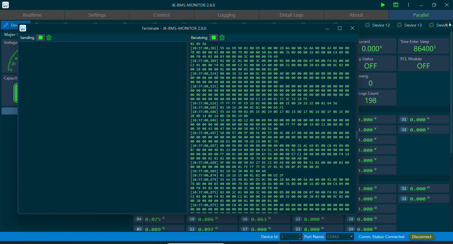Go to the Logging tab
453x244 pixels.
[226, 15]
